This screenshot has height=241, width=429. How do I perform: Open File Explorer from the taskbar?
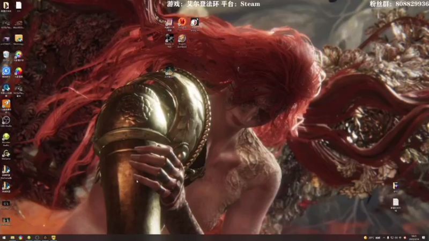(12, 238)
